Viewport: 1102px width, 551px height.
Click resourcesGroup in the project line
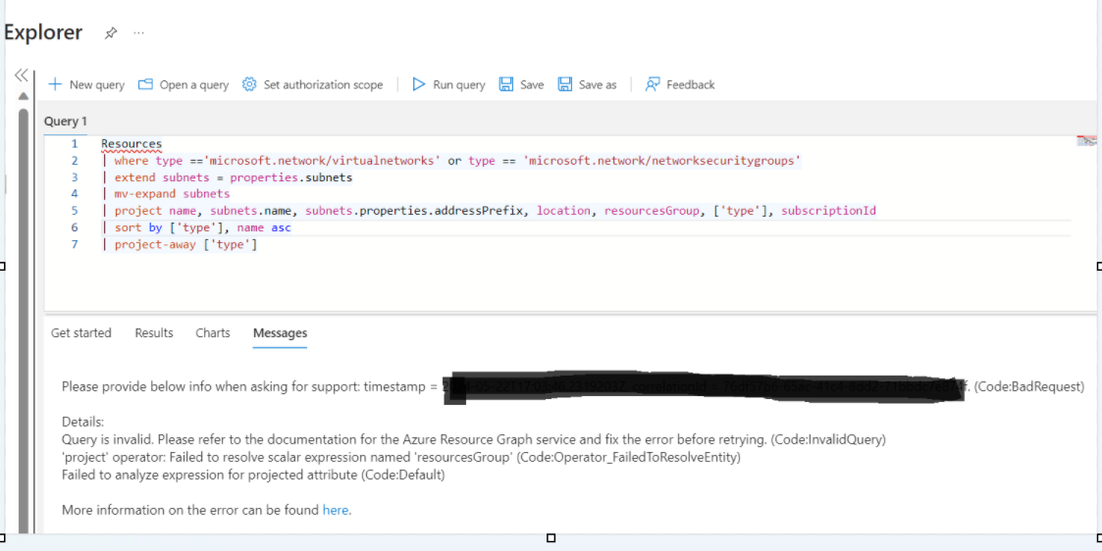coord(652,211)
